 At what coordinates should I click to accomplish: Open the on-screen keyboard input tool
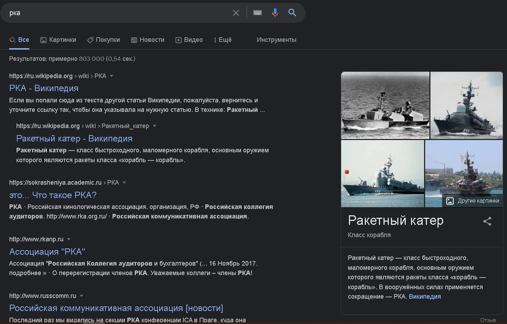pos(258,13)
